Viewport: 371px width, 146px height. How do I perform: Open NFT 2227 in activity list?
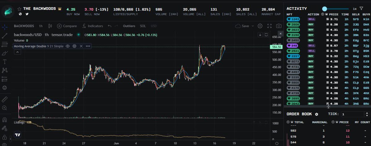coord(294,56)
